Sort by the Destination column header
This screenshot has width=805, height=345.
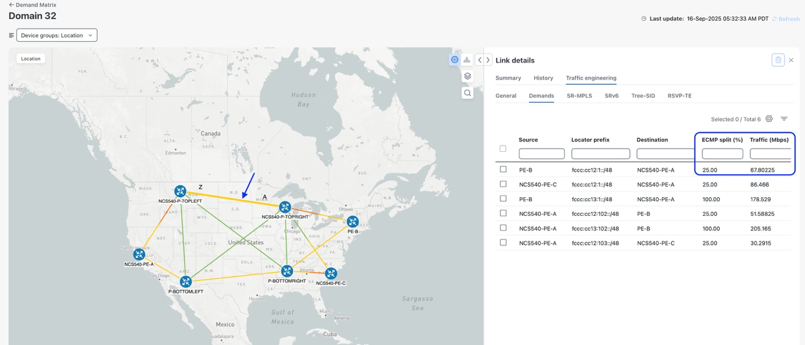652,140
